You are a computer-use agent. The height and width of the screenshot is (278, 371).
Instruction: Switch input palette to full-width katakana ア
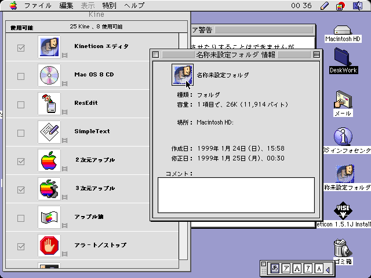tap(286, 269)
